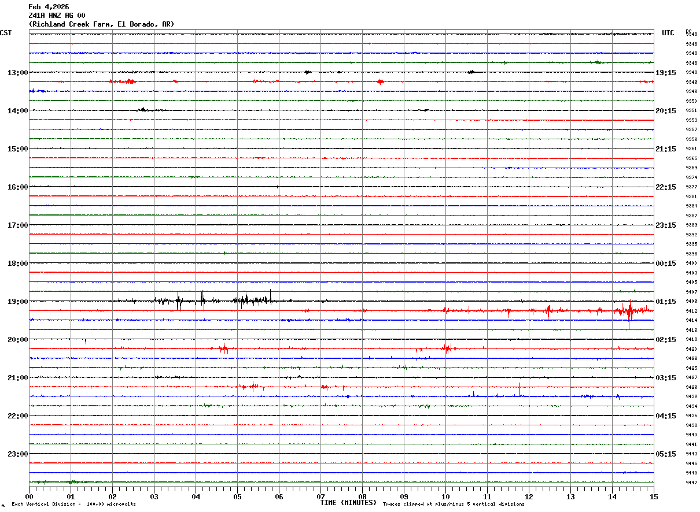
Task: Click the "15" minute tick label
Action: [654, 496]
